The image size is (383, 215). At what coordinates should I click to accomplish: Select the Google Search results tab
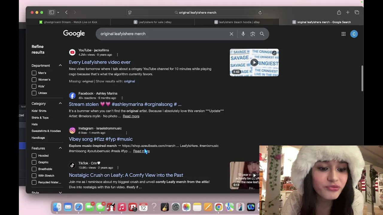(321, 22)
